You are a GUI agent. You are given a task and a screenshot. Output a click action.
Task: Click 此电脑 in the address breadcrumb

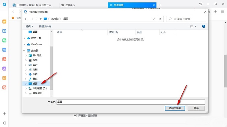click(55, 19)
